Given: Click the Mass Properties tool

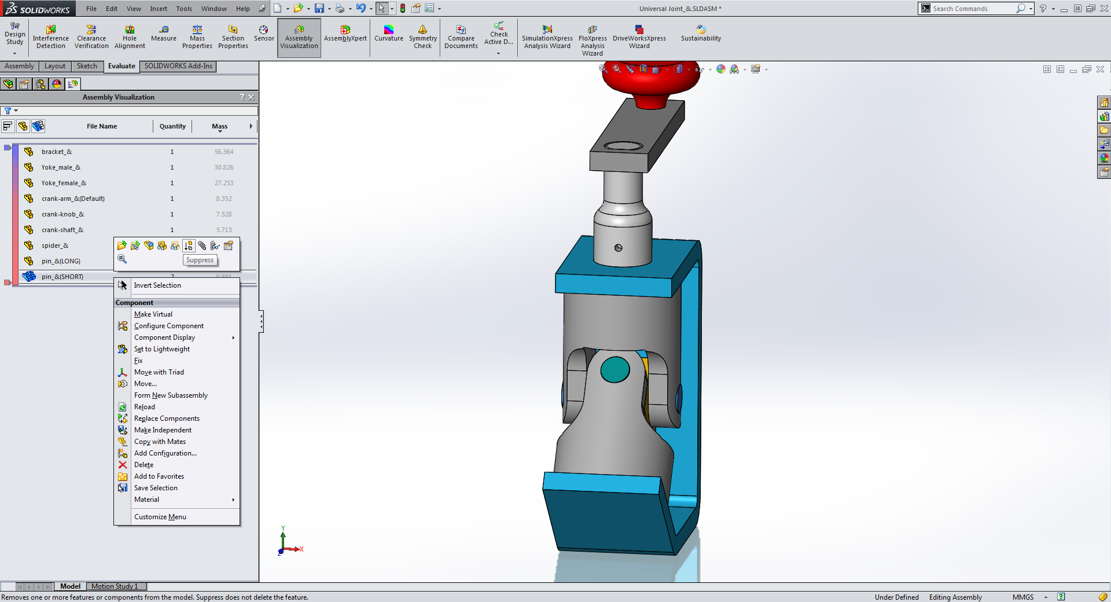Looking at the screenshot, I should tap(197, 37).
